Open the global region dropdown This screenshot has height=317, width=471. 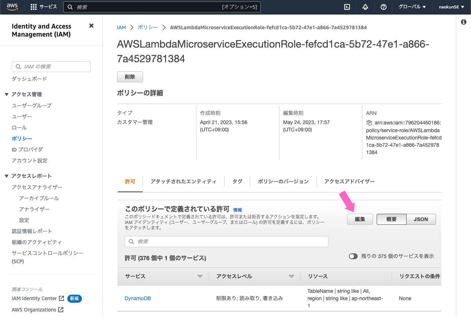point(412,7)
